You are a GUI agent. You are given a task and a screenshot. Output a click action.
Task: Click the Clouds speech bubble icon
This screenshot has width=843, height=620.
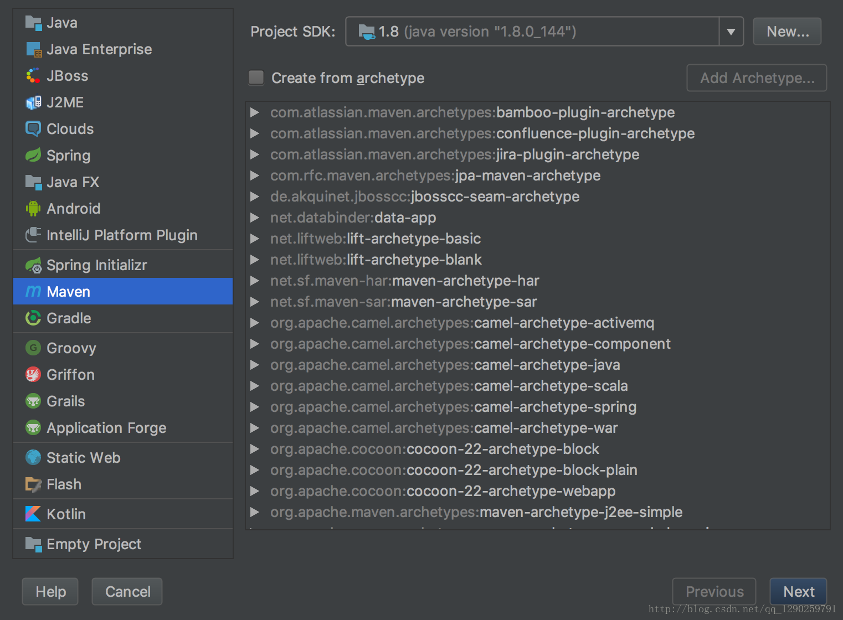tap(33, 129)
